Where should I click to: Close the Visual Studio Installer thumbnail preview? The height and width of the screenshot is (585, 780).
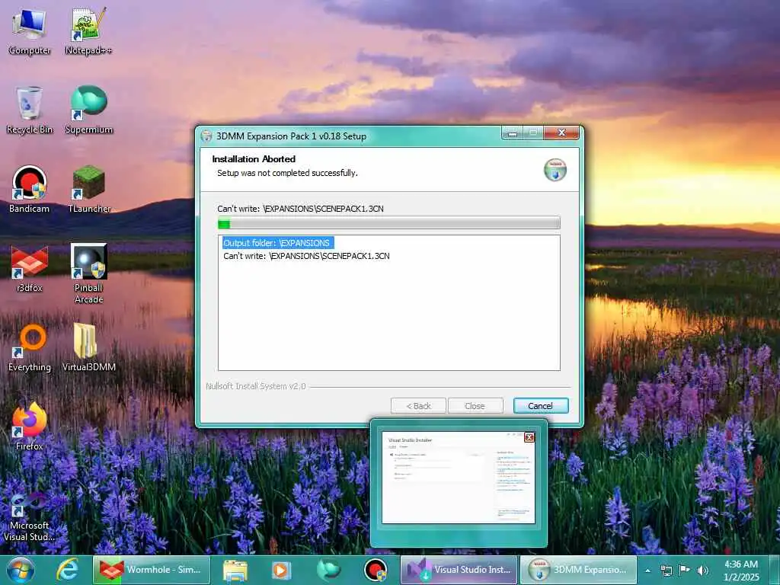click(529, 437)
